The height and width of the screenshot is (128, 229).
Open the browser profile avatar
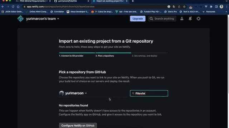pyautogui.click(x=221, y=6)
